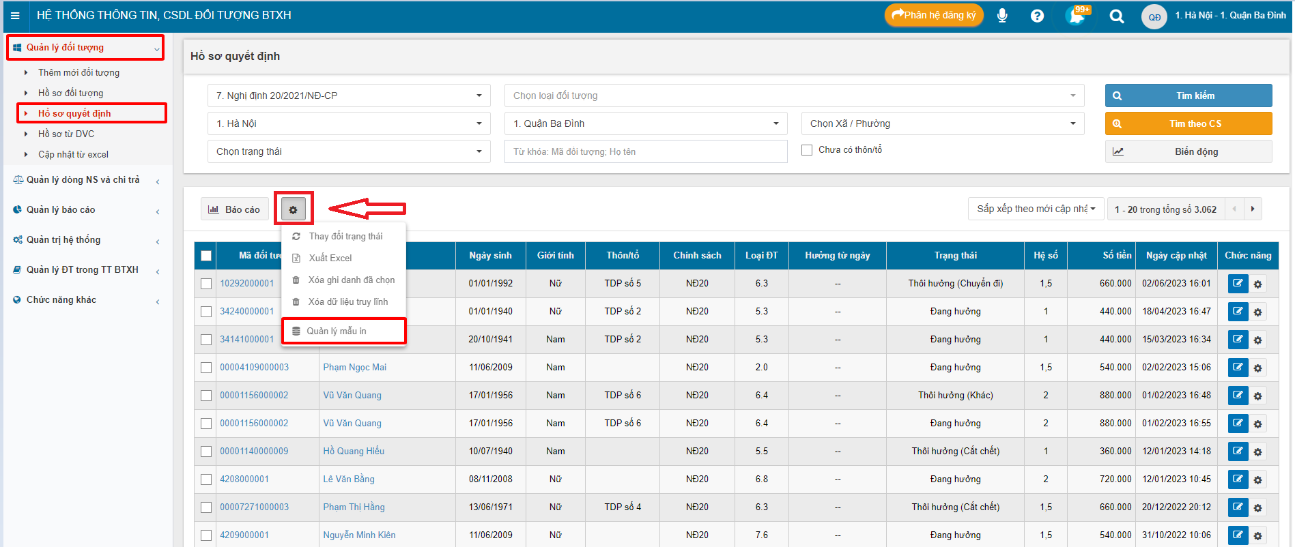The image size is (1295, 547).
Task: Click the keyword search input field
Action: [645, 151]
